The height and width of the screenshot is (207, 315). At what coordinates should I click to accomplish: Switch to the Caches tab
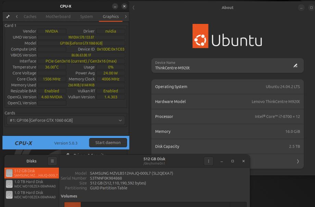click(x=30, y=16)
